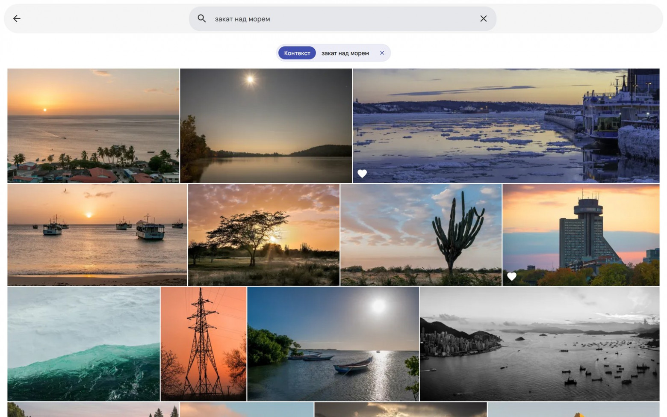The width and height of the screenshot is (667, 417).
Task: Open the rowboats under bright sun photo
Action: click(x=333, y=344)
